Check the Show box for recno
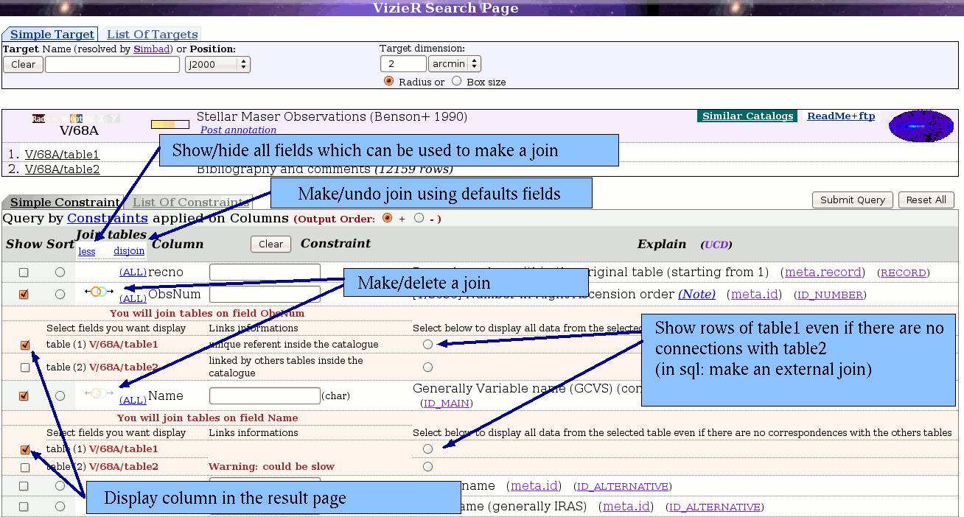The width and height of the screenshot is (964, 517). tap(24, 272)
